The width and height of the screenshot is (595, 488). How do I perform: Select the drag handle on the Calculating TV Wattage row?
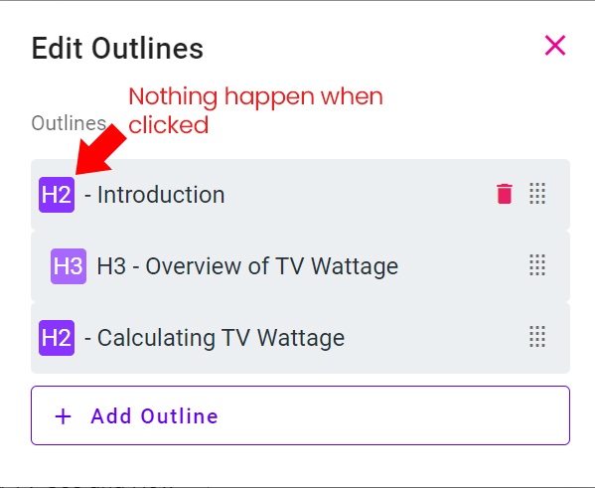(x=537, y=337)
